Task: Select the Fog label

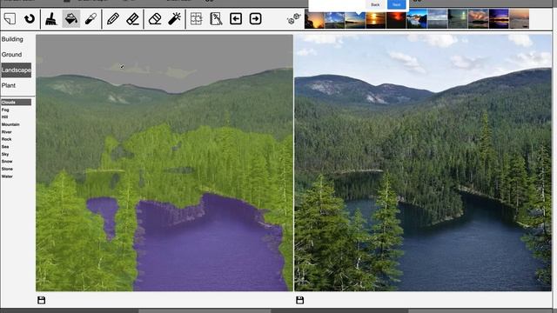Action: coord(5,110)
